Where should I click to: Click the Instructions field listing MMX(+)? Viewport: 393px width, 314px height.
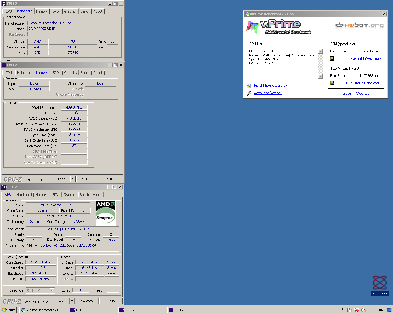coord(72,248)
